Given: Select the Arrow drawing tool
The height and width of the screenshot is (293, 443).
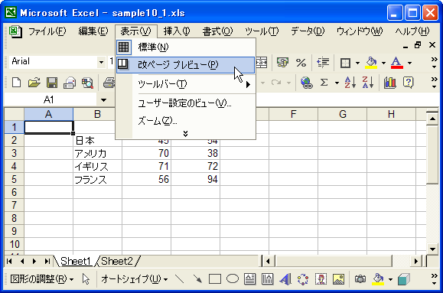Looking at the screenshot, I should click(197, 279).
